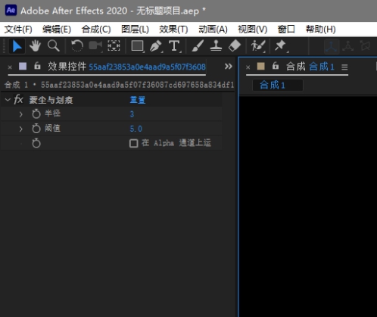
Task: Toggle the 半径 stopwatch keyframe
Action: (36, 113)
